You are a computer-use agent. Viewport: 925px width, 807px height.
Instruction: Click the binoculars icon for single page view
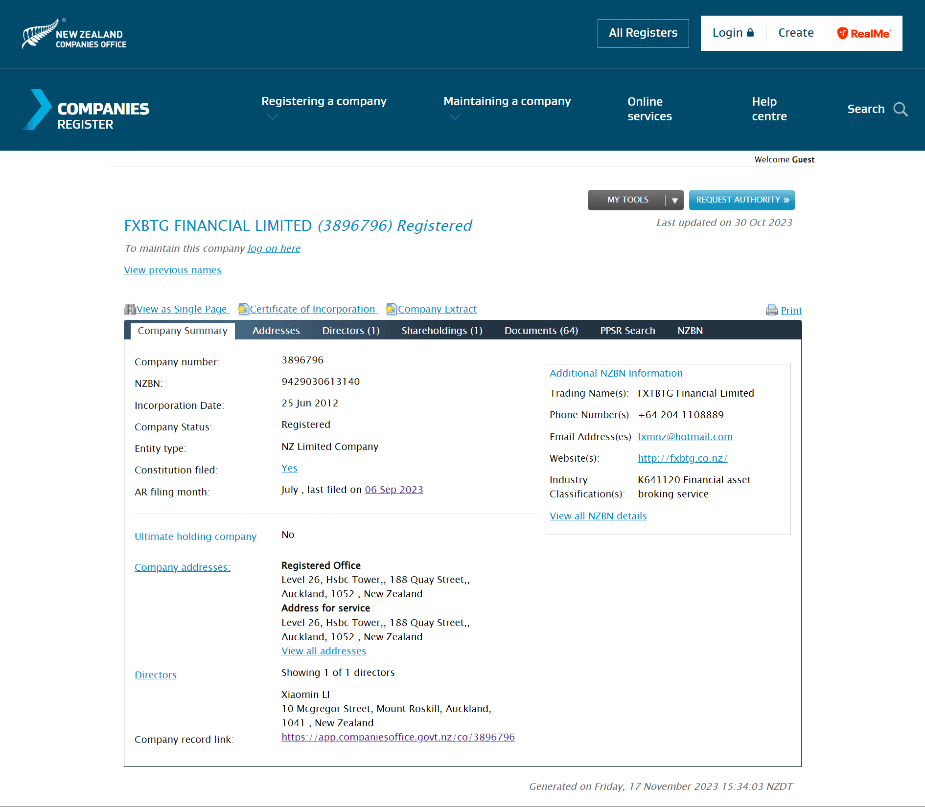[130, 309]
